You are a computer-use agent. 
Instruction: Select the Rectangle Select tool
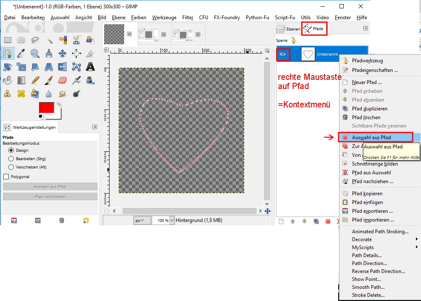8,40
